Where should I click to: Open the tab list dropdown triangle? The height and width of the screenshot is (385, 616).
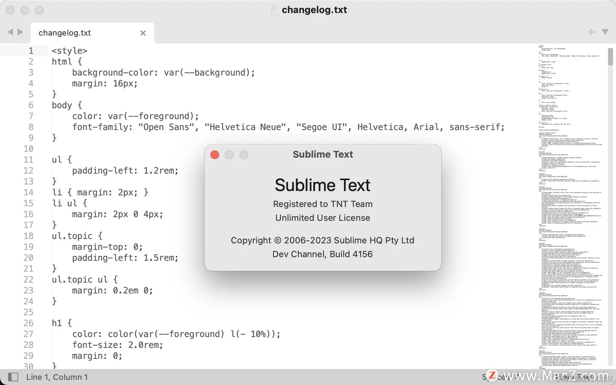click(605, 32)
